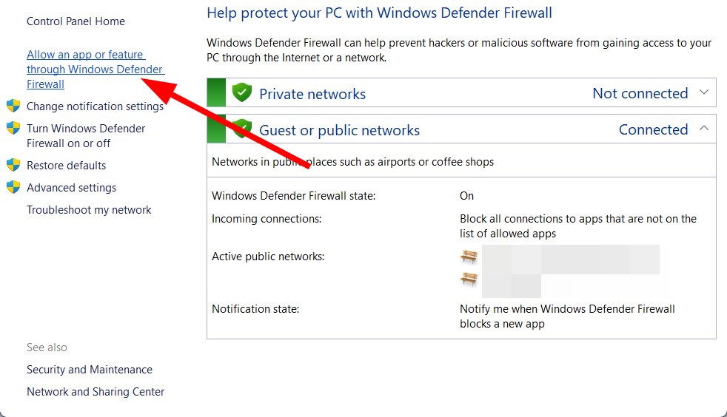Expand Private networks section chevron
727x417 pixels.
(x=704, y=92)
